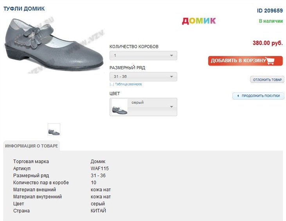Click the bracket icon before Таблица размеров
This screenshot has width=286, height=221.
[112, 84]
